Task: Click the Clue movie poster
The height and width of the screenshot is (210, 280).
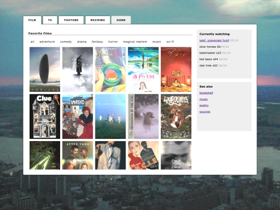Action: (x=45, y=117)
